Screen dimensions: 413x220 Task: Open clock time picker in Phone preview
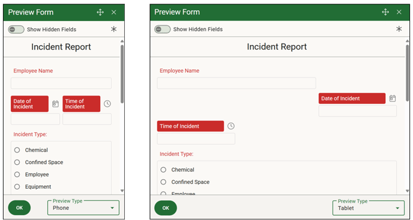107,103
